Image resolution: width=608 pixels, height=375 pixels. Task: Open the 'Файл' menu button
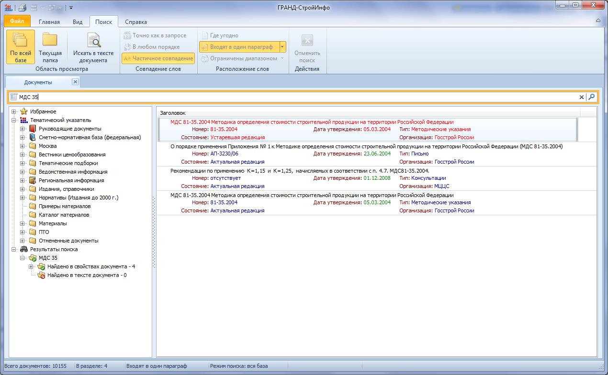(x=17, y=22)
